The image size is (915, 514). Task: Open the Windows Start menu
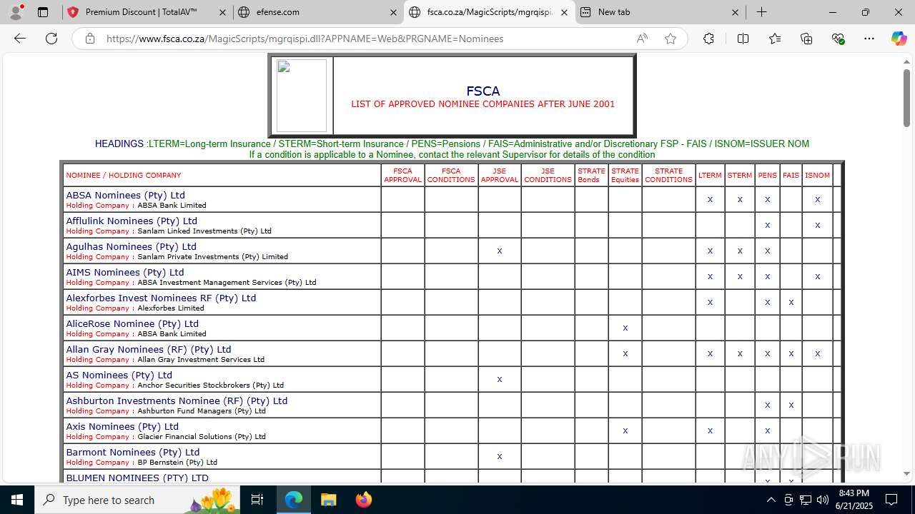click(17, 500)
